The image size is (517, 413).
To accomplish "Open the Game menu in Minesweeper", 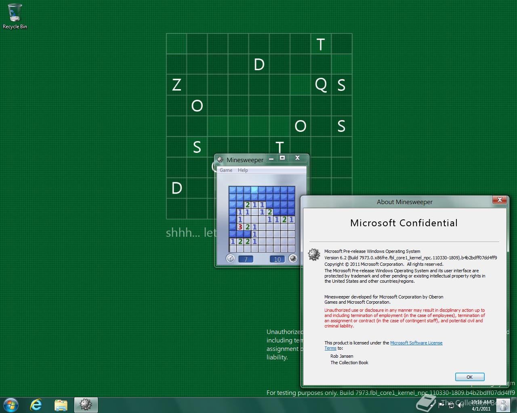I will pos(226,170).
